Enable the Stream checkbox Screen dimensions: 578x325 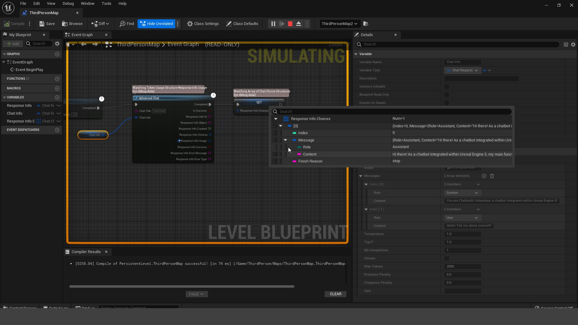coord(447,258)
